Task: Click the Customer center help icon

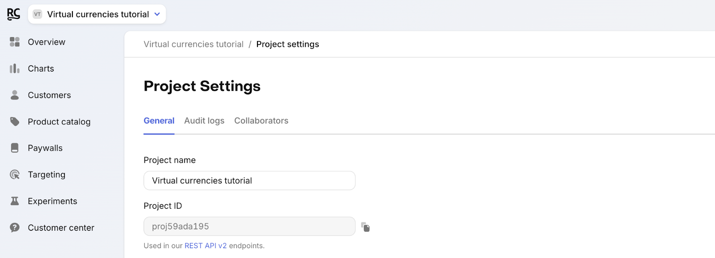Action: click(x=15, y=228)
